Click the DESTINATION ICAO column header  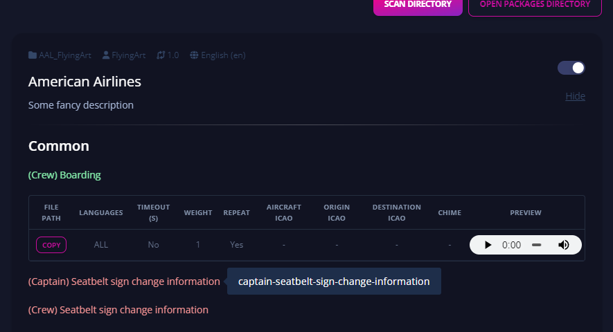coord(396,212)
